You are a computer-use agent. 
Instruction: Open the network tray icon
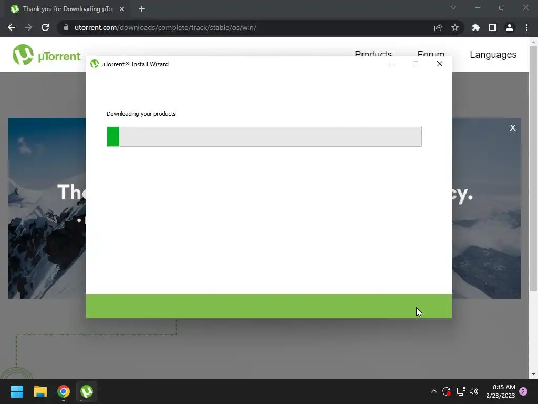click(x=461, y=391)
